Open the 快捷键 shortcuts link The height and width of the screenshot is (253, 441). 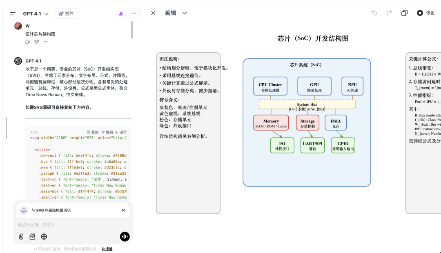pos(107,249)
